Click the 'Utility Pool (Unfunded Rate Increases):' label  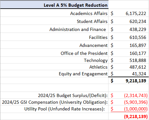64,109
